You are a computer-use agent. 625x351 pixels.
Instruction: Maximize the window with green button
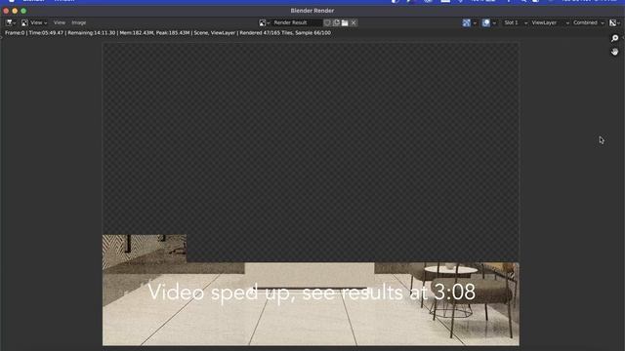coord(23,11)
